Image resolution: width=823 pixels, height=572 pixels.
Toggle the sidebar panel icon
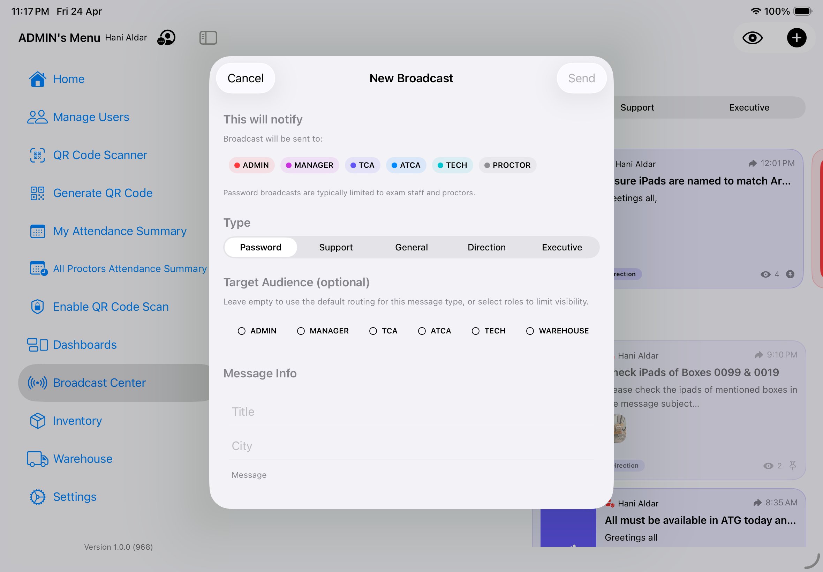[x=208, y=38]
